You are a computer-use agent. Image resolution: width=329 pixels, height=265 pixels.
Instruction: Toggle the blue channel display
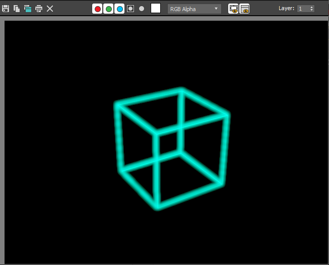[119, 9]
